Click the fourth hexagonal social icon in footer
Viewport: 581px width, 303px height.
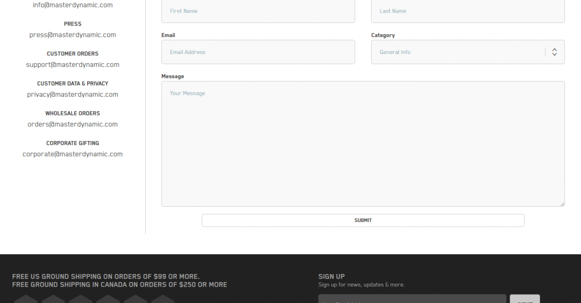[x=108, y=300]
